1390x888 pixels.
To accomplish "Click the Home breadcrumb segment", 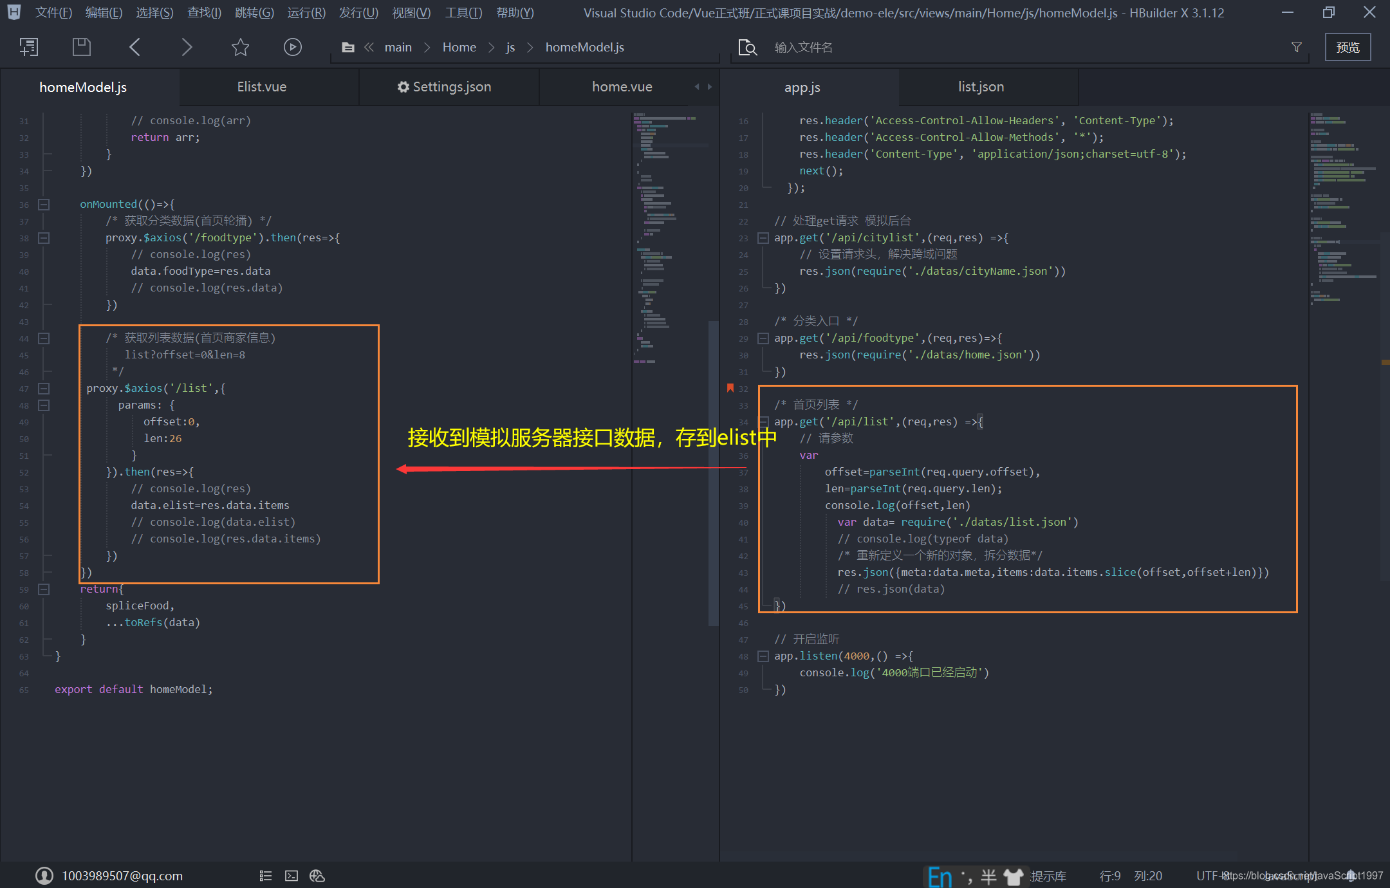I will click(x=459, y=47).
